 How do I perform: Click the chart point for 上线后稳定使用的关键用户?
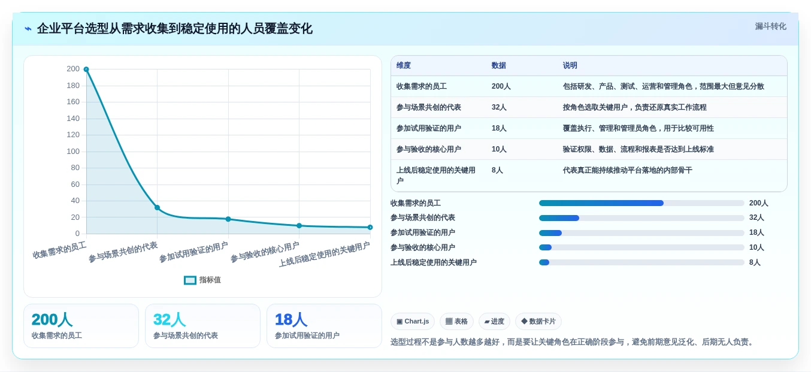(370, 227)
